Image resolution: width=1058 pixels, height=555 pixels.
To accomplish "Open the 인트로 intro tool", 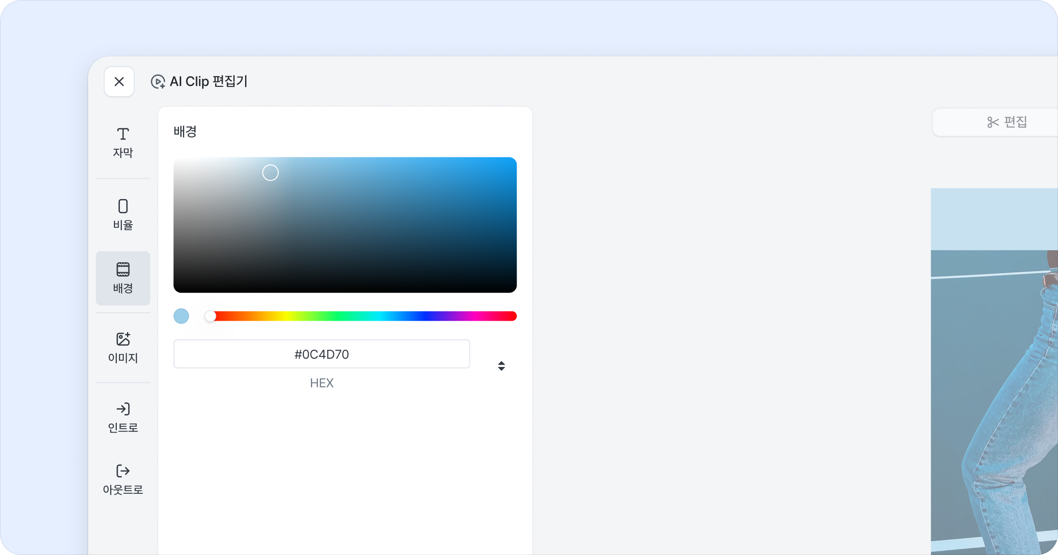I will [123, 417].
